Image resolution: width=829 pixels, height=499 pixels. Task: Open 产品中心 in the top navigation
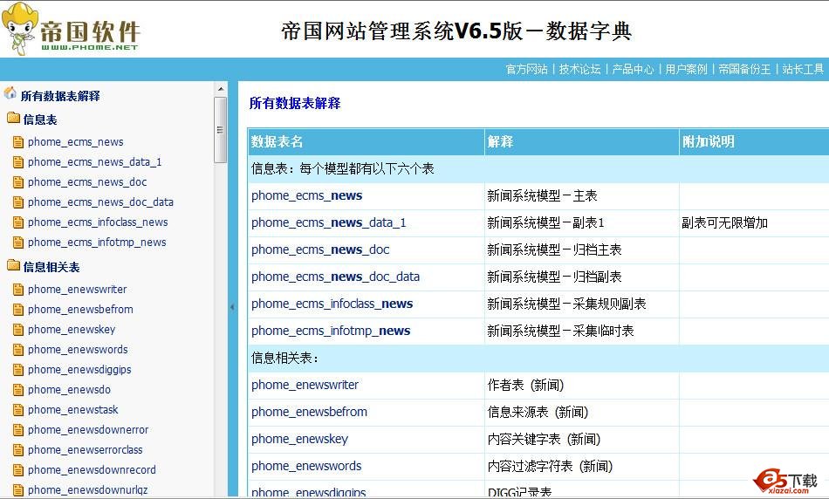tap(633, 69)
